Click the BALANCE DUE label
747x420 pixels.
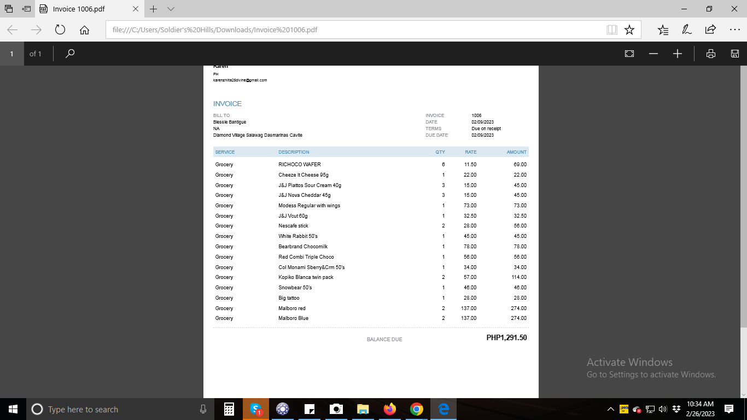(384, 340)
